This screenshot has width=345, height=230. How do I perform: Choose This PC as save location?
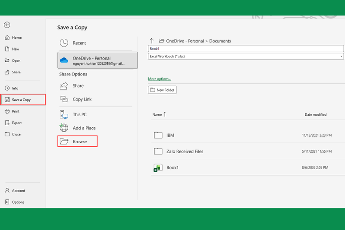pos(95,114)
